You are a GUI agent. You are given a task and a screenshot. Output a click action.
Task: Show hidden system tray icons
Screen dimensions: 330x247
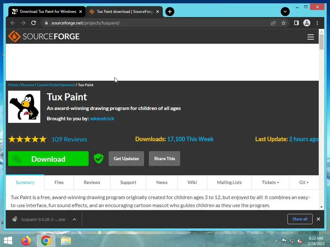pyautogui.click(x=276, y=241)
